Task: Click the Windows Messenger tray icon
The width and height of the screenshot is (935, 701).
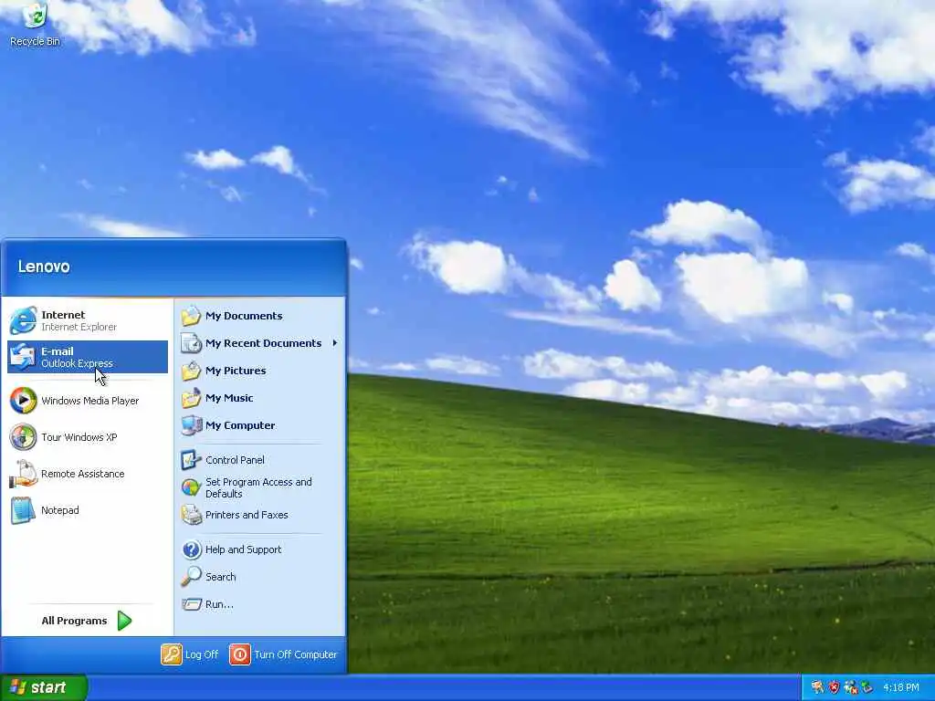Action: (850, 687)
